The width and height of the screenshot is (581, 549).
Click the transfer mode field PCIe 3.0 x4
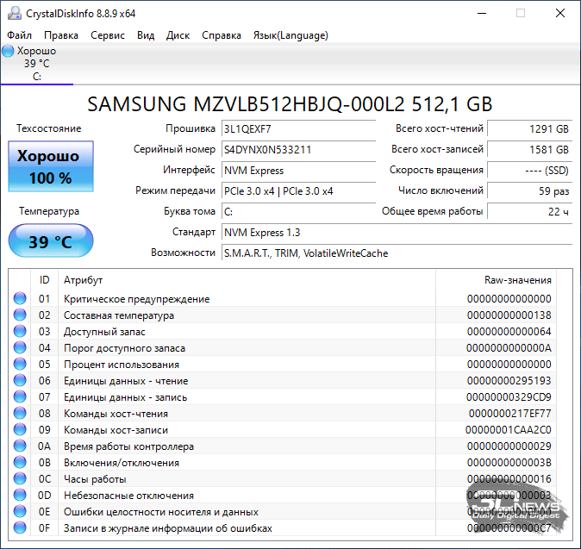(298, 191)
